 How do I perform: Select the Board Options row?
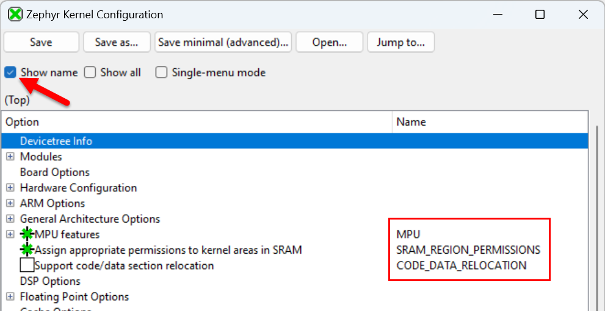pyautogui.click(x=295, y=172)
